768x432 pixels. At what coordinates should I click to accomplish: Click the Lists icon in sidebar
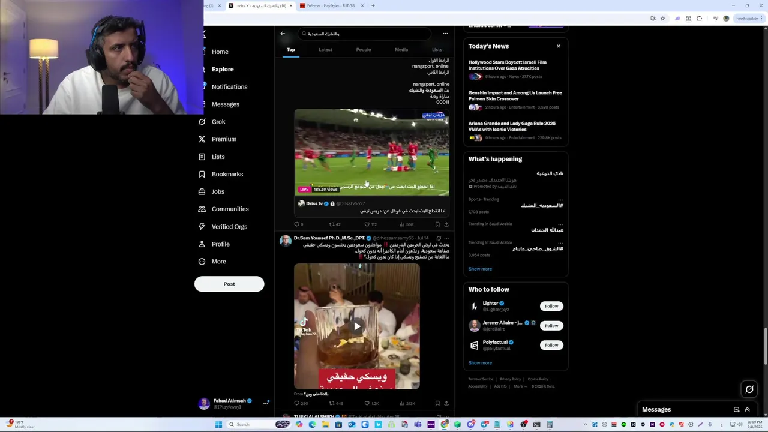click(x=202, y=157)
